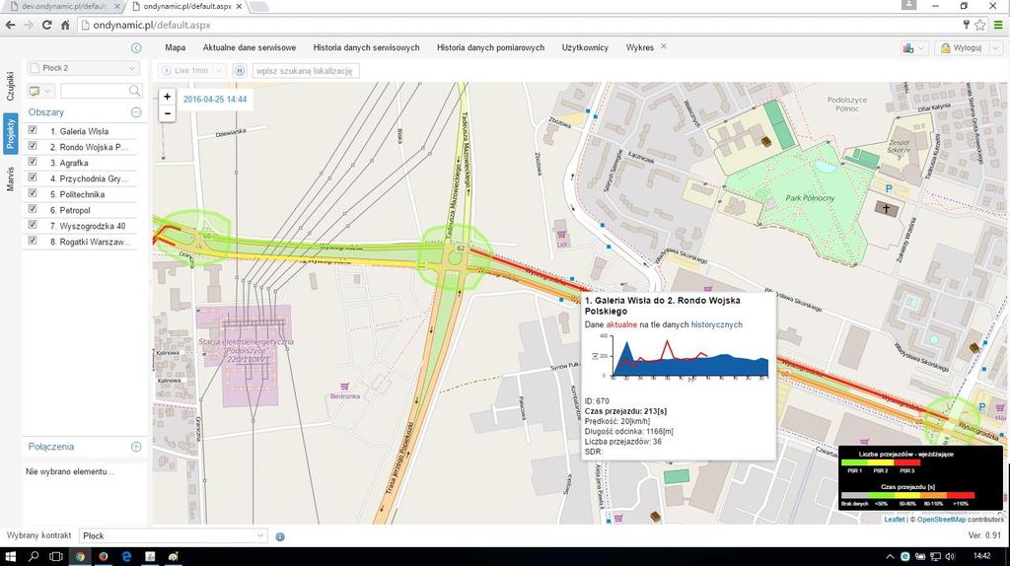The width and height of the screenshot is (1010, 566).
Task: Open dropdown arrow next to Wyloguj
Action: pos(995,48)
